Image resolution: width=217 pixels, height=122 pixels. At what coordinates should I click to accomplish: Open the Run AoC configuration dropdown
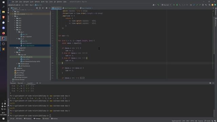click(166, 5)
